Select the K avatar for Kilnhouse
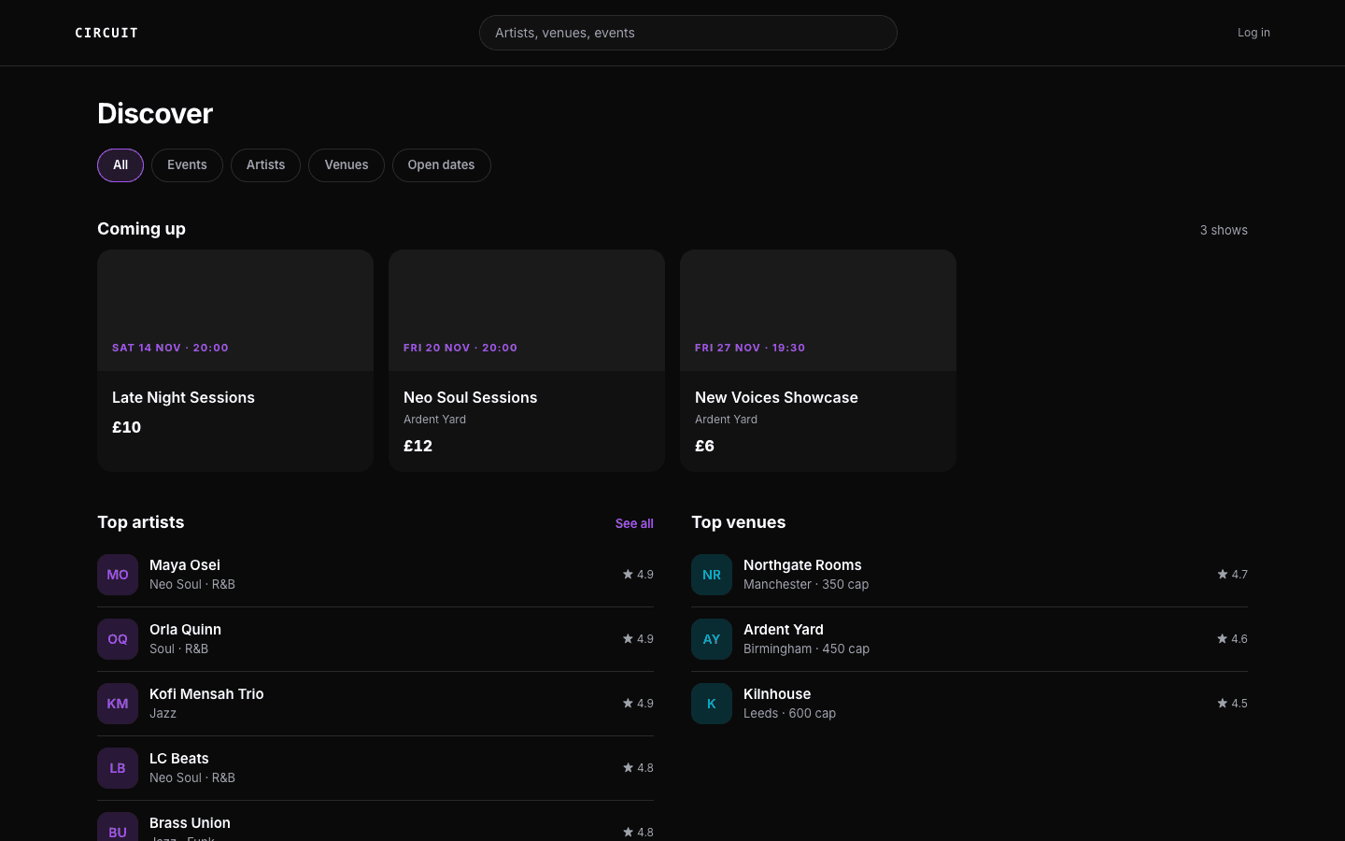 pyautogui.click(x=712, y=704)
